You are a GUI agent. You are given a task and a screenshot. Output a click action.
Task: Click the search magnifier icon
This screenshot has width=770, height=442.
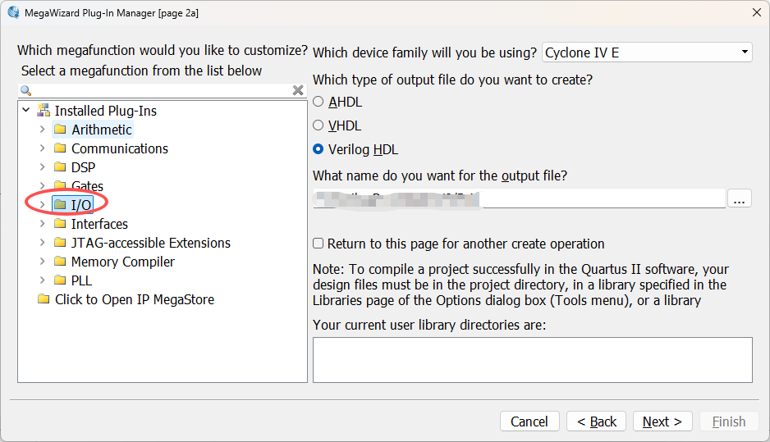click(x=26, y=90)
